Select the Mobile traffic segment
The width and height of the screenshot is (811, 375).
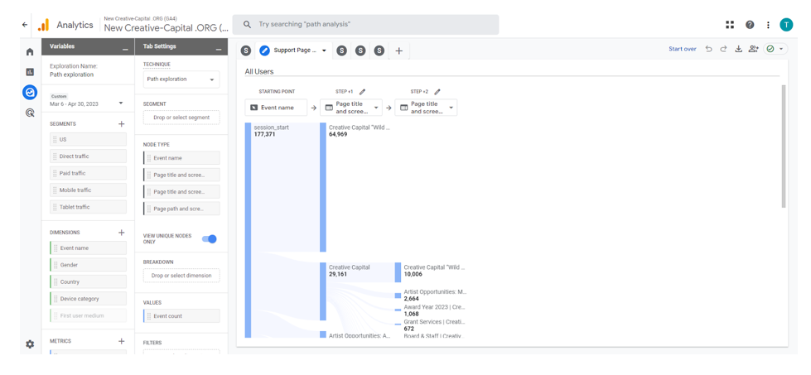click(x=88, y=190)
